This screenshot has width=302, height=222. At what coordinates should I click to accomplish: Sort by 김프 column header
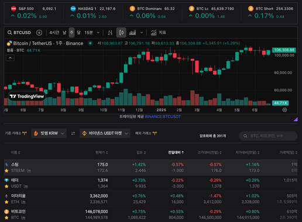point(141,152)
